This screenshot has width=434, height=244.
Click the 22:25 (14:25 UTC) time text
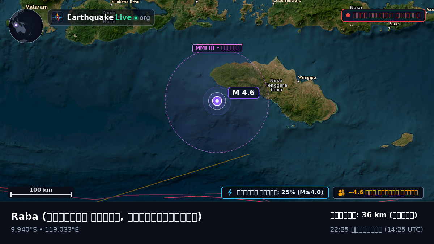coord(376,230)
